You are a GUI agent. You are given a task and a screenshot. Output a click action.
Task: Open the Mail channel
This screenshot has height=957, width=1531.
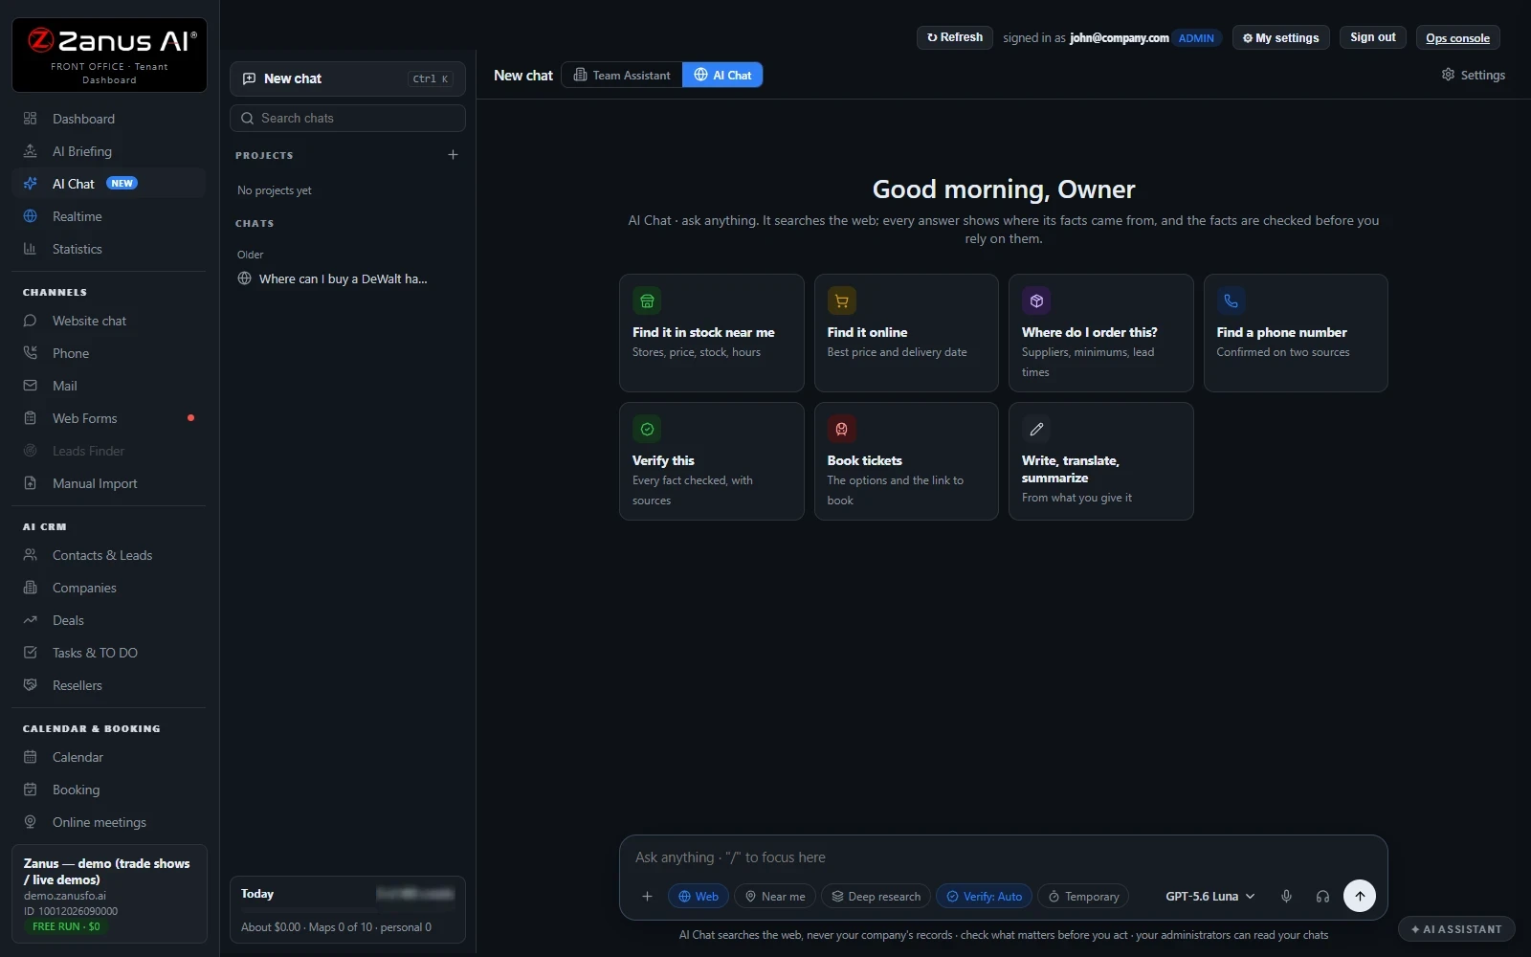pyautogui.click(x=108, y=386)
